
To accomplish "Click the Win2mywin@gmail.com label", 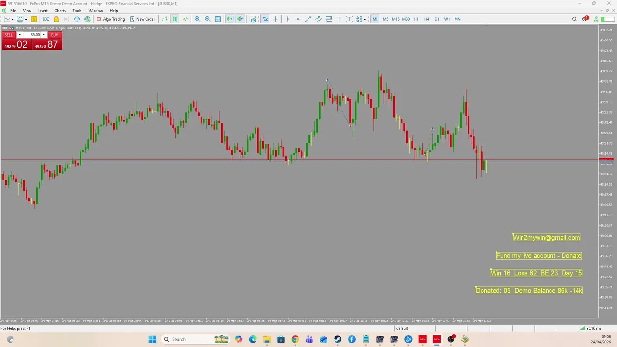I will point(547,237).
